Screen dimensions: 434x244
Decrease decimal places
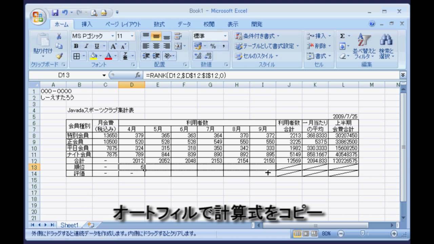(x=208, y=56)
